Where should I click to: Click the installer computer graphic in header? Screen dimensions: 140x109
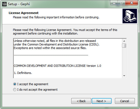pyautogui.click(x=130, y=16)
